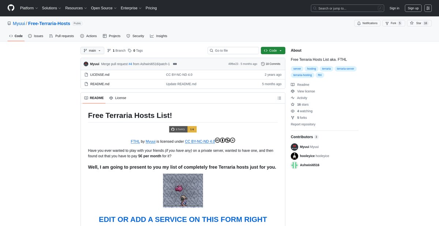Click the GitHub logo icon
This screenshot has height=226, width=439.
[x=11, y=8]
